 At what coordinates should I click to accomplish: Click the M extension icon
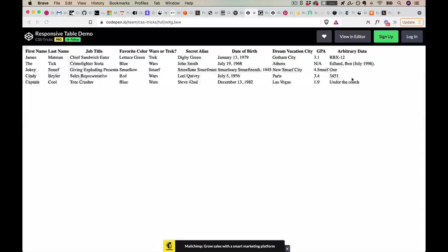(368, 22)
